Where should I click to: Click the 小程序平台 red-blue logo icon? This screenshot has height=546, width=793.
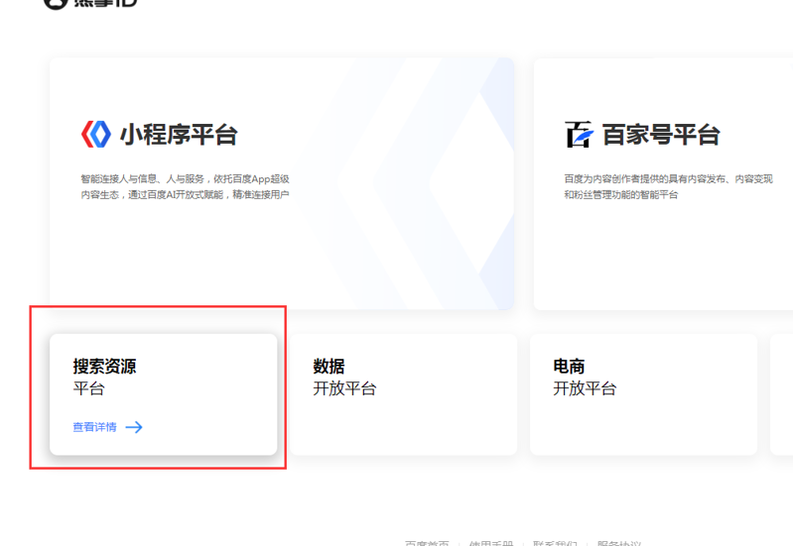[96, 134]
